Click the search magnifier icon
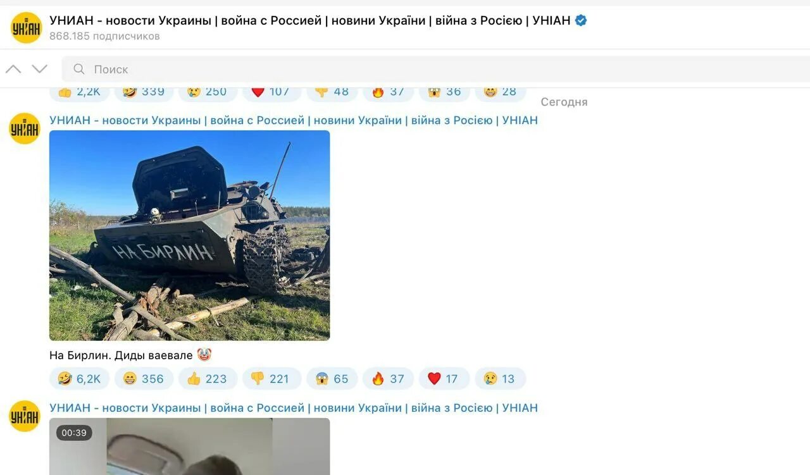The image size is (810, 475). pyautogui.click(x=79, y=69)
